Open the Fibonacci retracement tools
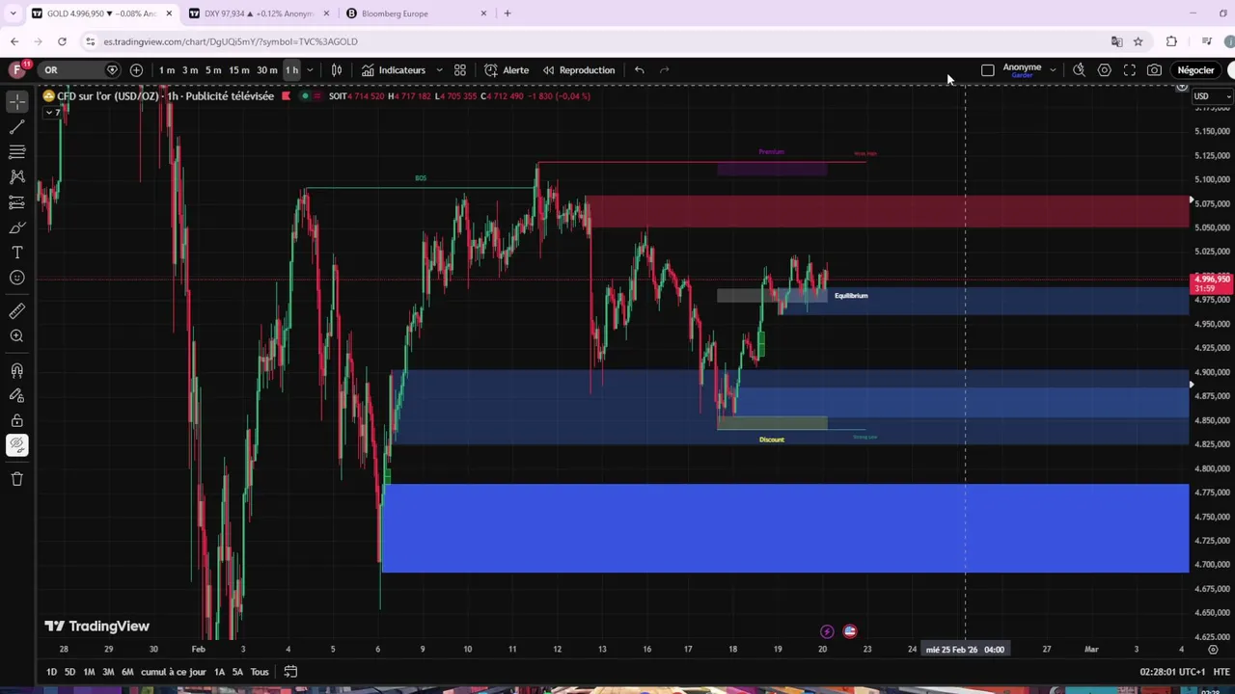This screenshot has height=694, width=1235. [16, 151]
